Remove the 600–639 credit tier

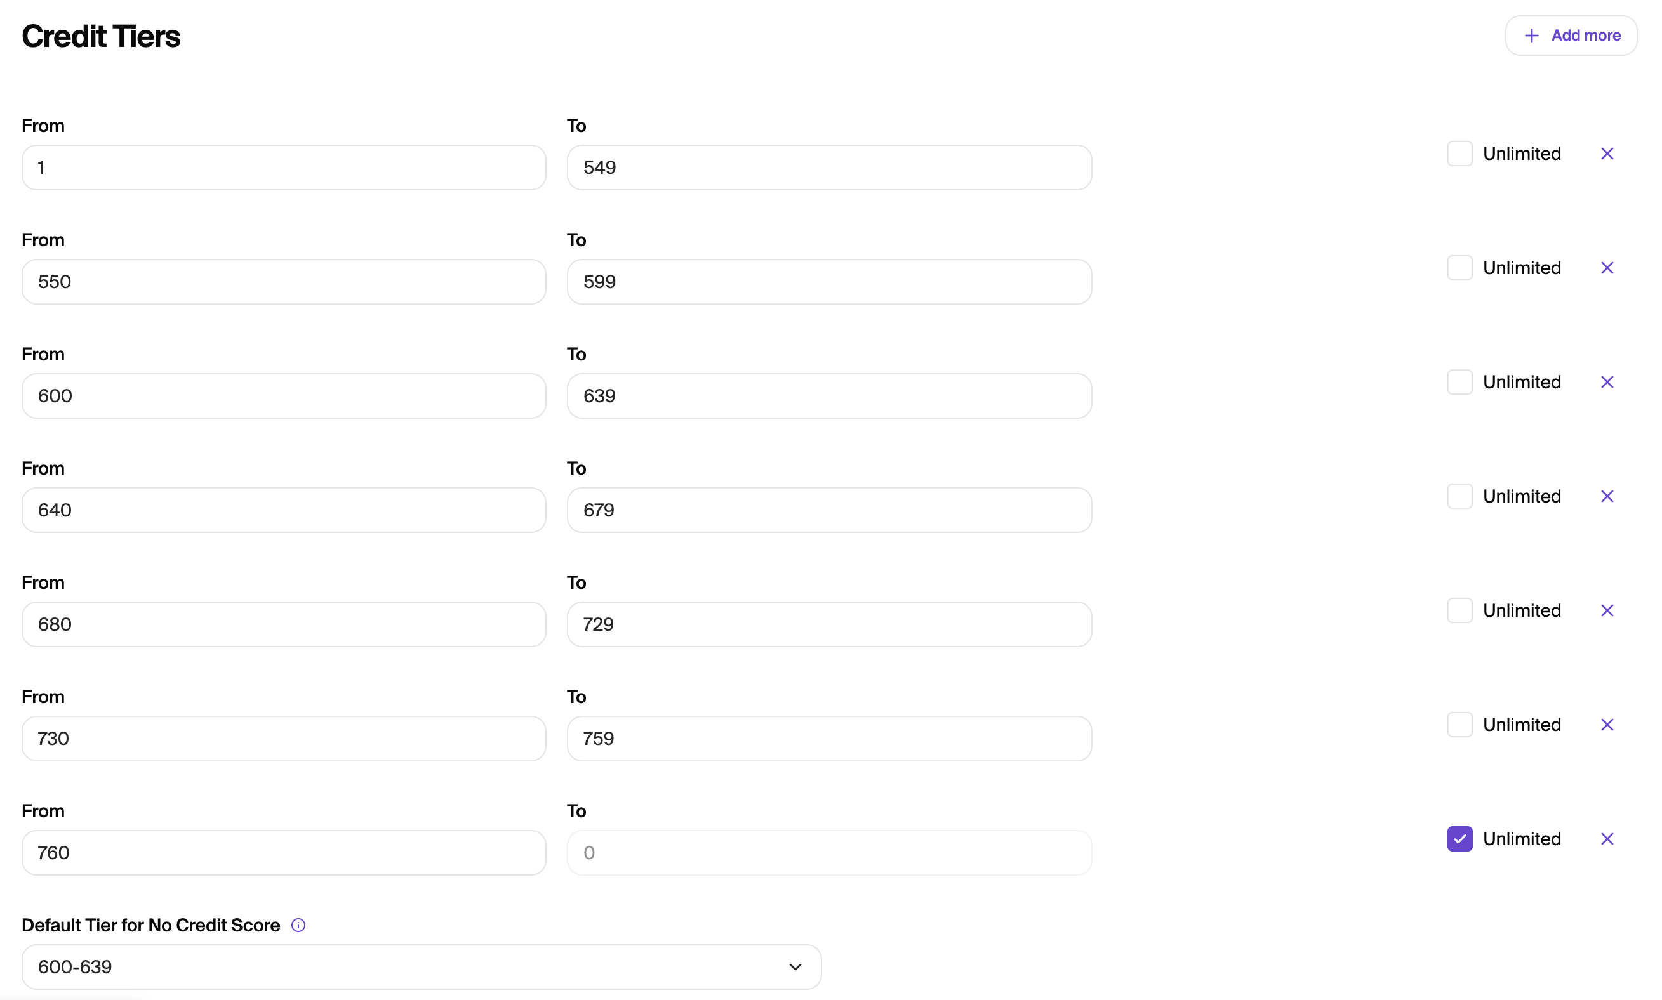coord(1607,381)
